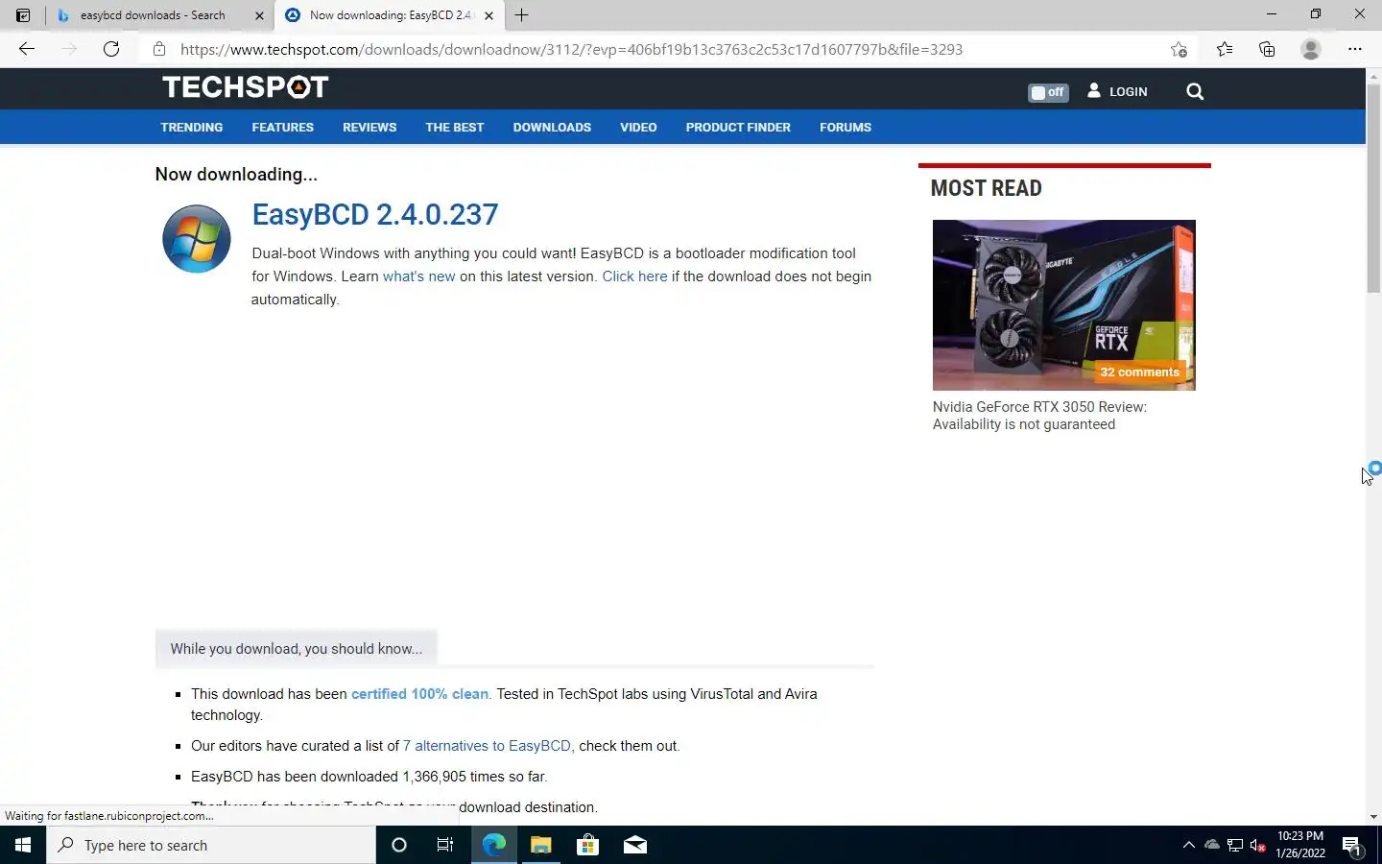Click the OneDrive cloud tray icon
1382x864 pixels.
point(1212,845)
